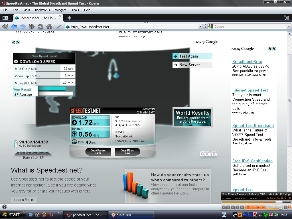Click the URL address field
292x219 pixels.
(x=134, y=27)
